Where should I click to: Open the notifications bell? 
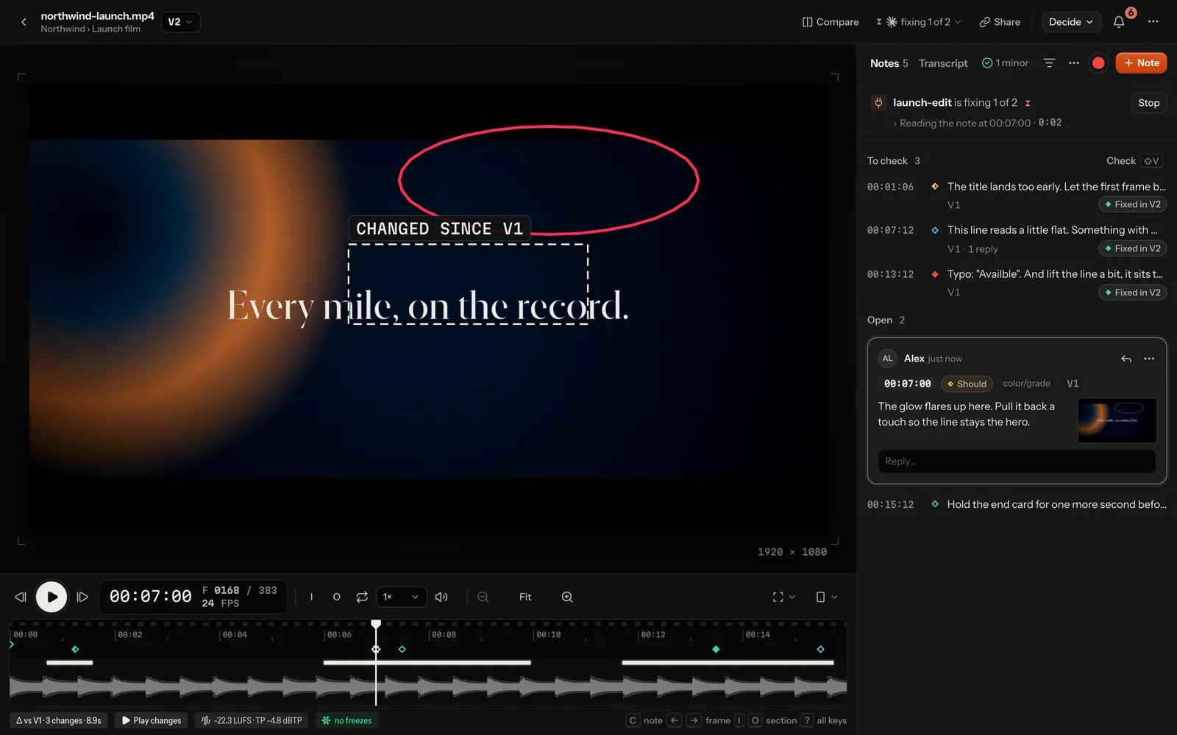[1119, 22]
